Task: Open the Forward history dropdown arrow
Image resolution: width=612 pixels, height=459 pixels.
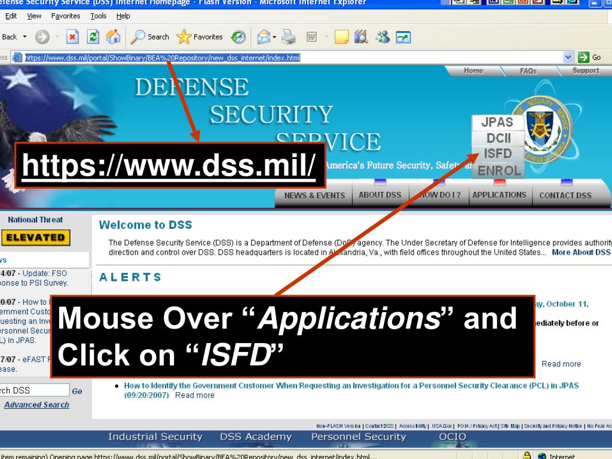Action: [57, 36]
